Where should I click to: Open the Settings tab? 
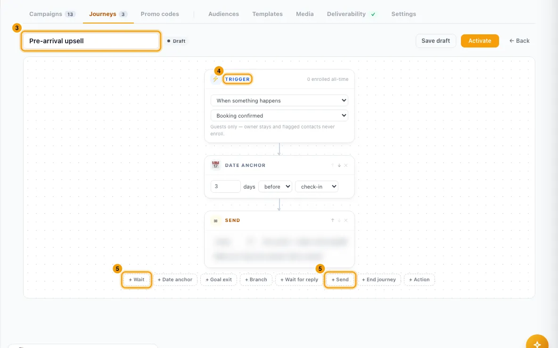403,14
